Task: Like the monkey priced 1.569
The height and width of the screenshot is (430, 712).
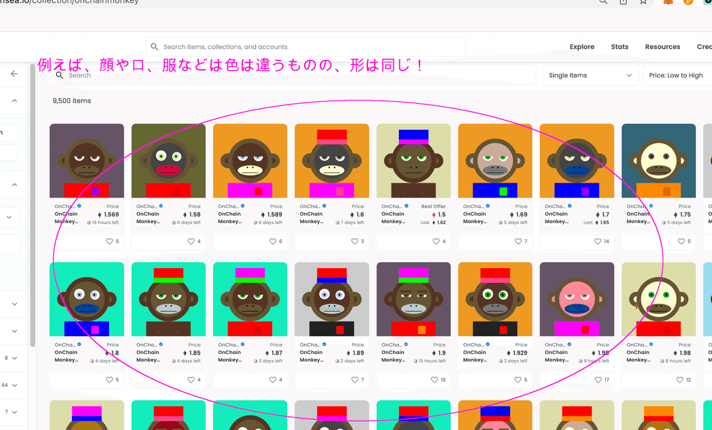Action: (109, 241)
